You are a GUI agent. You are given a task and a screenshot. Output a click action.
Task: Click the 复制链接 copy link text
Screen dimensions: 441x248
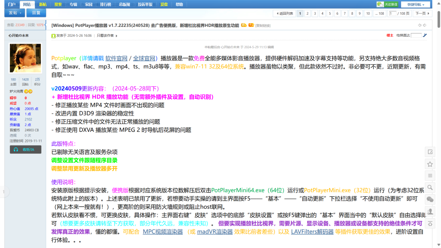click(x=263, y=26)
